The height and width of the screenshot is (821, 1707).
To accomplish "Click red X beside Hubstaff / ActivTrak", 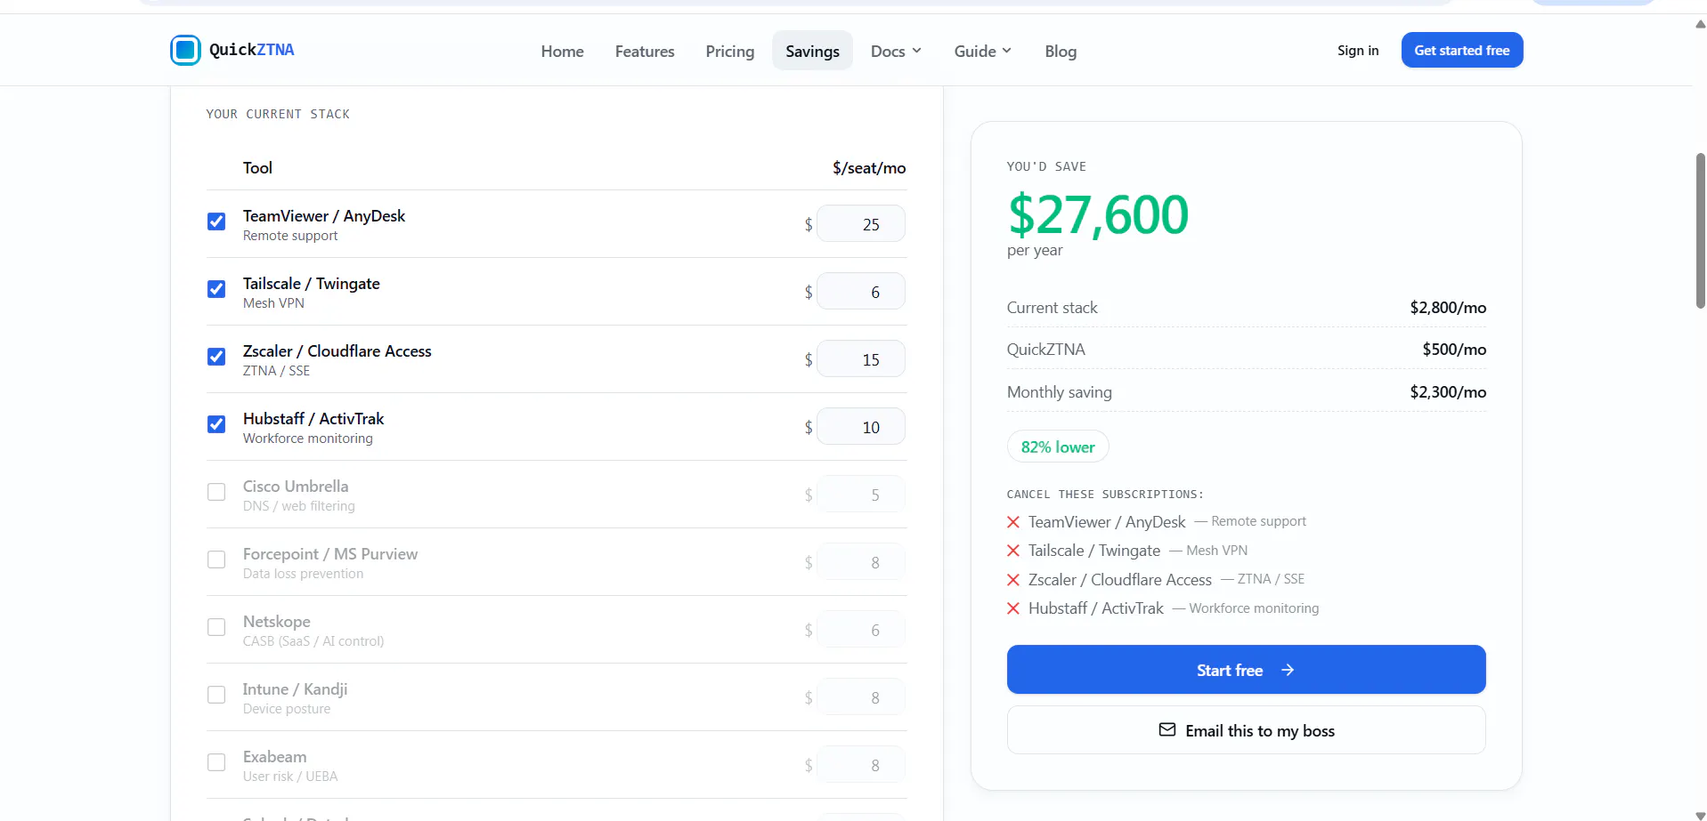I will tap(1013, 608).
